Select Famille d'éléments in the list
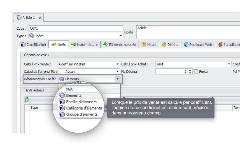252x146 pixels. click(x=81, y=102)
